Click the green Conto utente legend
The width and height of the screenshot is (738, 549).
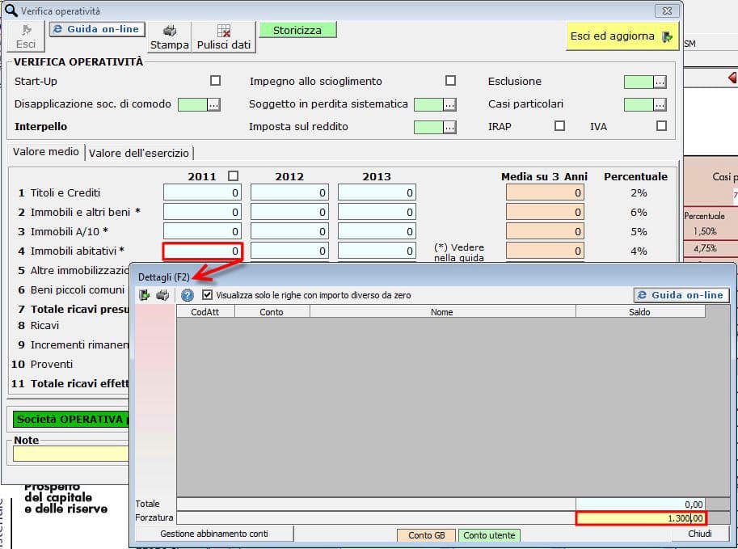490,534
